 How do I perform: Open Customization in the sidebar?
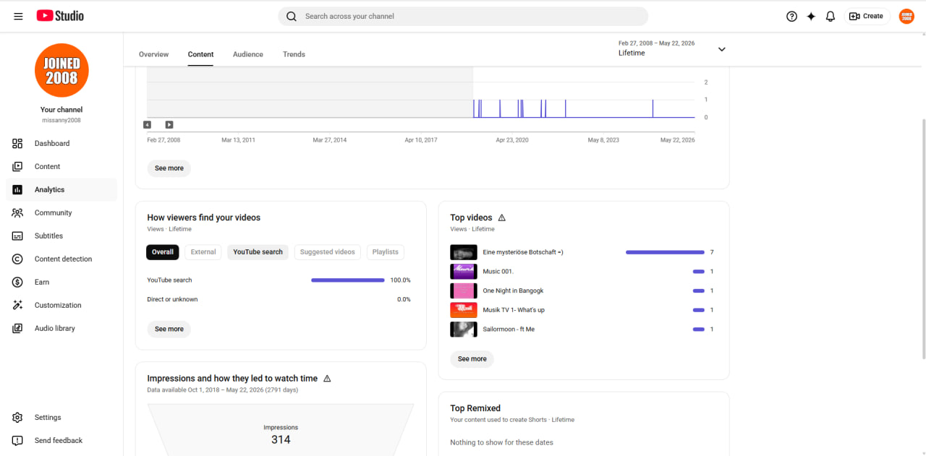point(61,305)
